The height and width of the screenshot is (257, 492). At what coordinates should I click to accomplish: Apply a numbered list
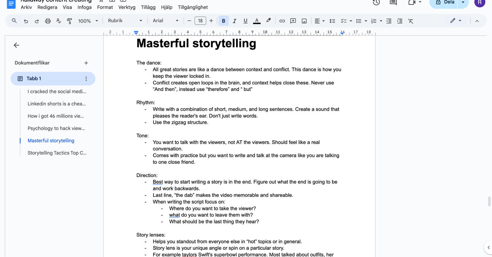click(x=373, y=21)
